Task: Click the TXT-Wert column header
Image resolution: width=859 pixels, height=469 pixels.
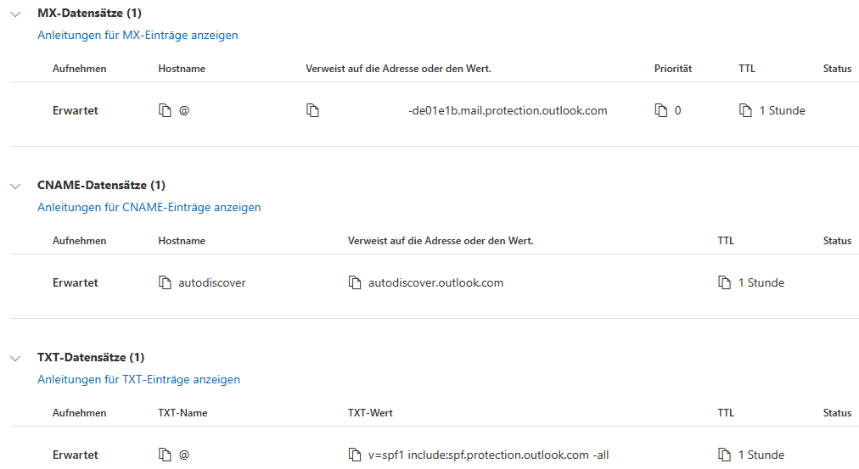Action: 370,413
